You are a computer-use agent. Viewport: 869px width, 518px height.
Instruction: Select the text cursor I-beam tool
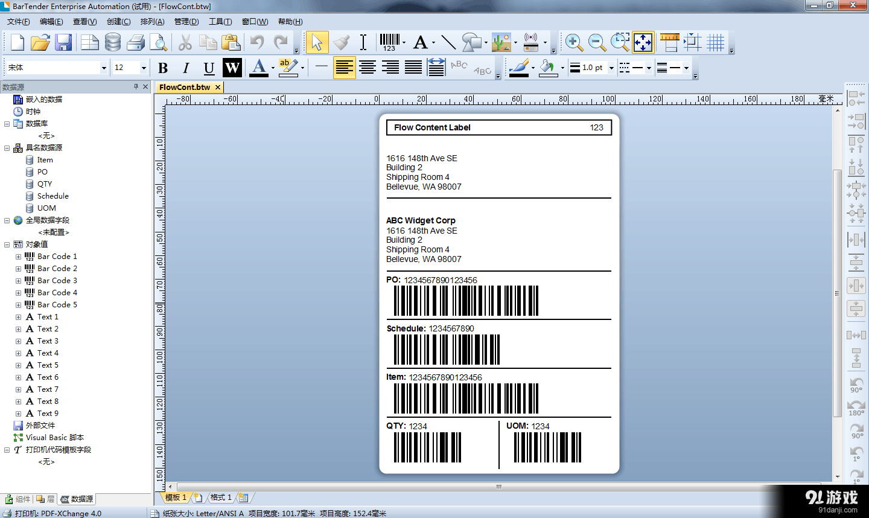363,42
